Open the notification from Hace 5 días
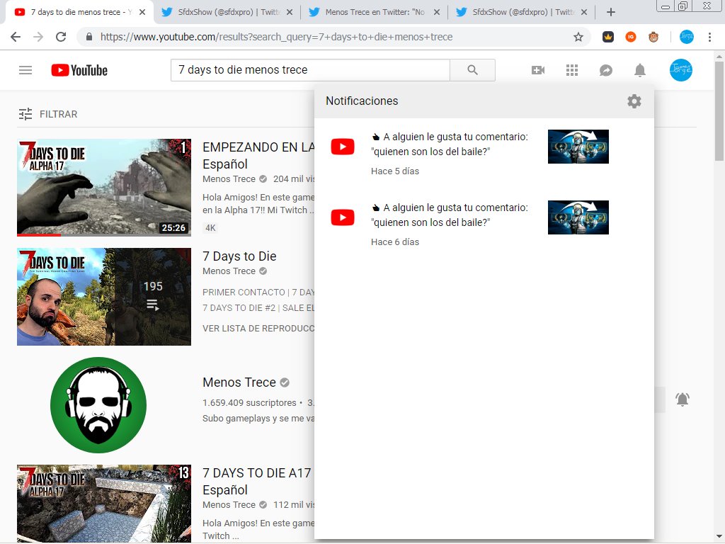Viewport: 725px width, 544px height. coord(484,154)
